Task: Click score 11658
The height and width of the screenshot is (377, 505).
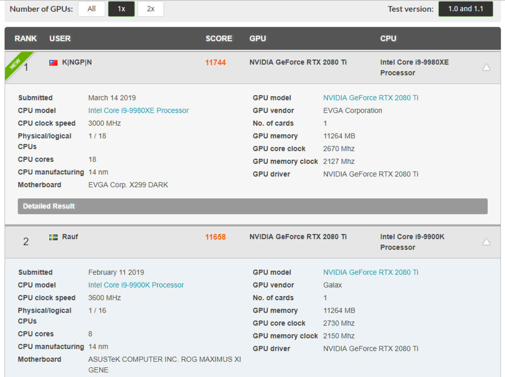Action: pos(216,237)
